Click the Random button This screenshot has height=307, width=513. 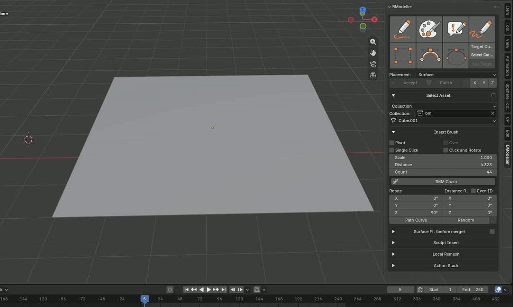pyautogui.click(x=466, y=220)
